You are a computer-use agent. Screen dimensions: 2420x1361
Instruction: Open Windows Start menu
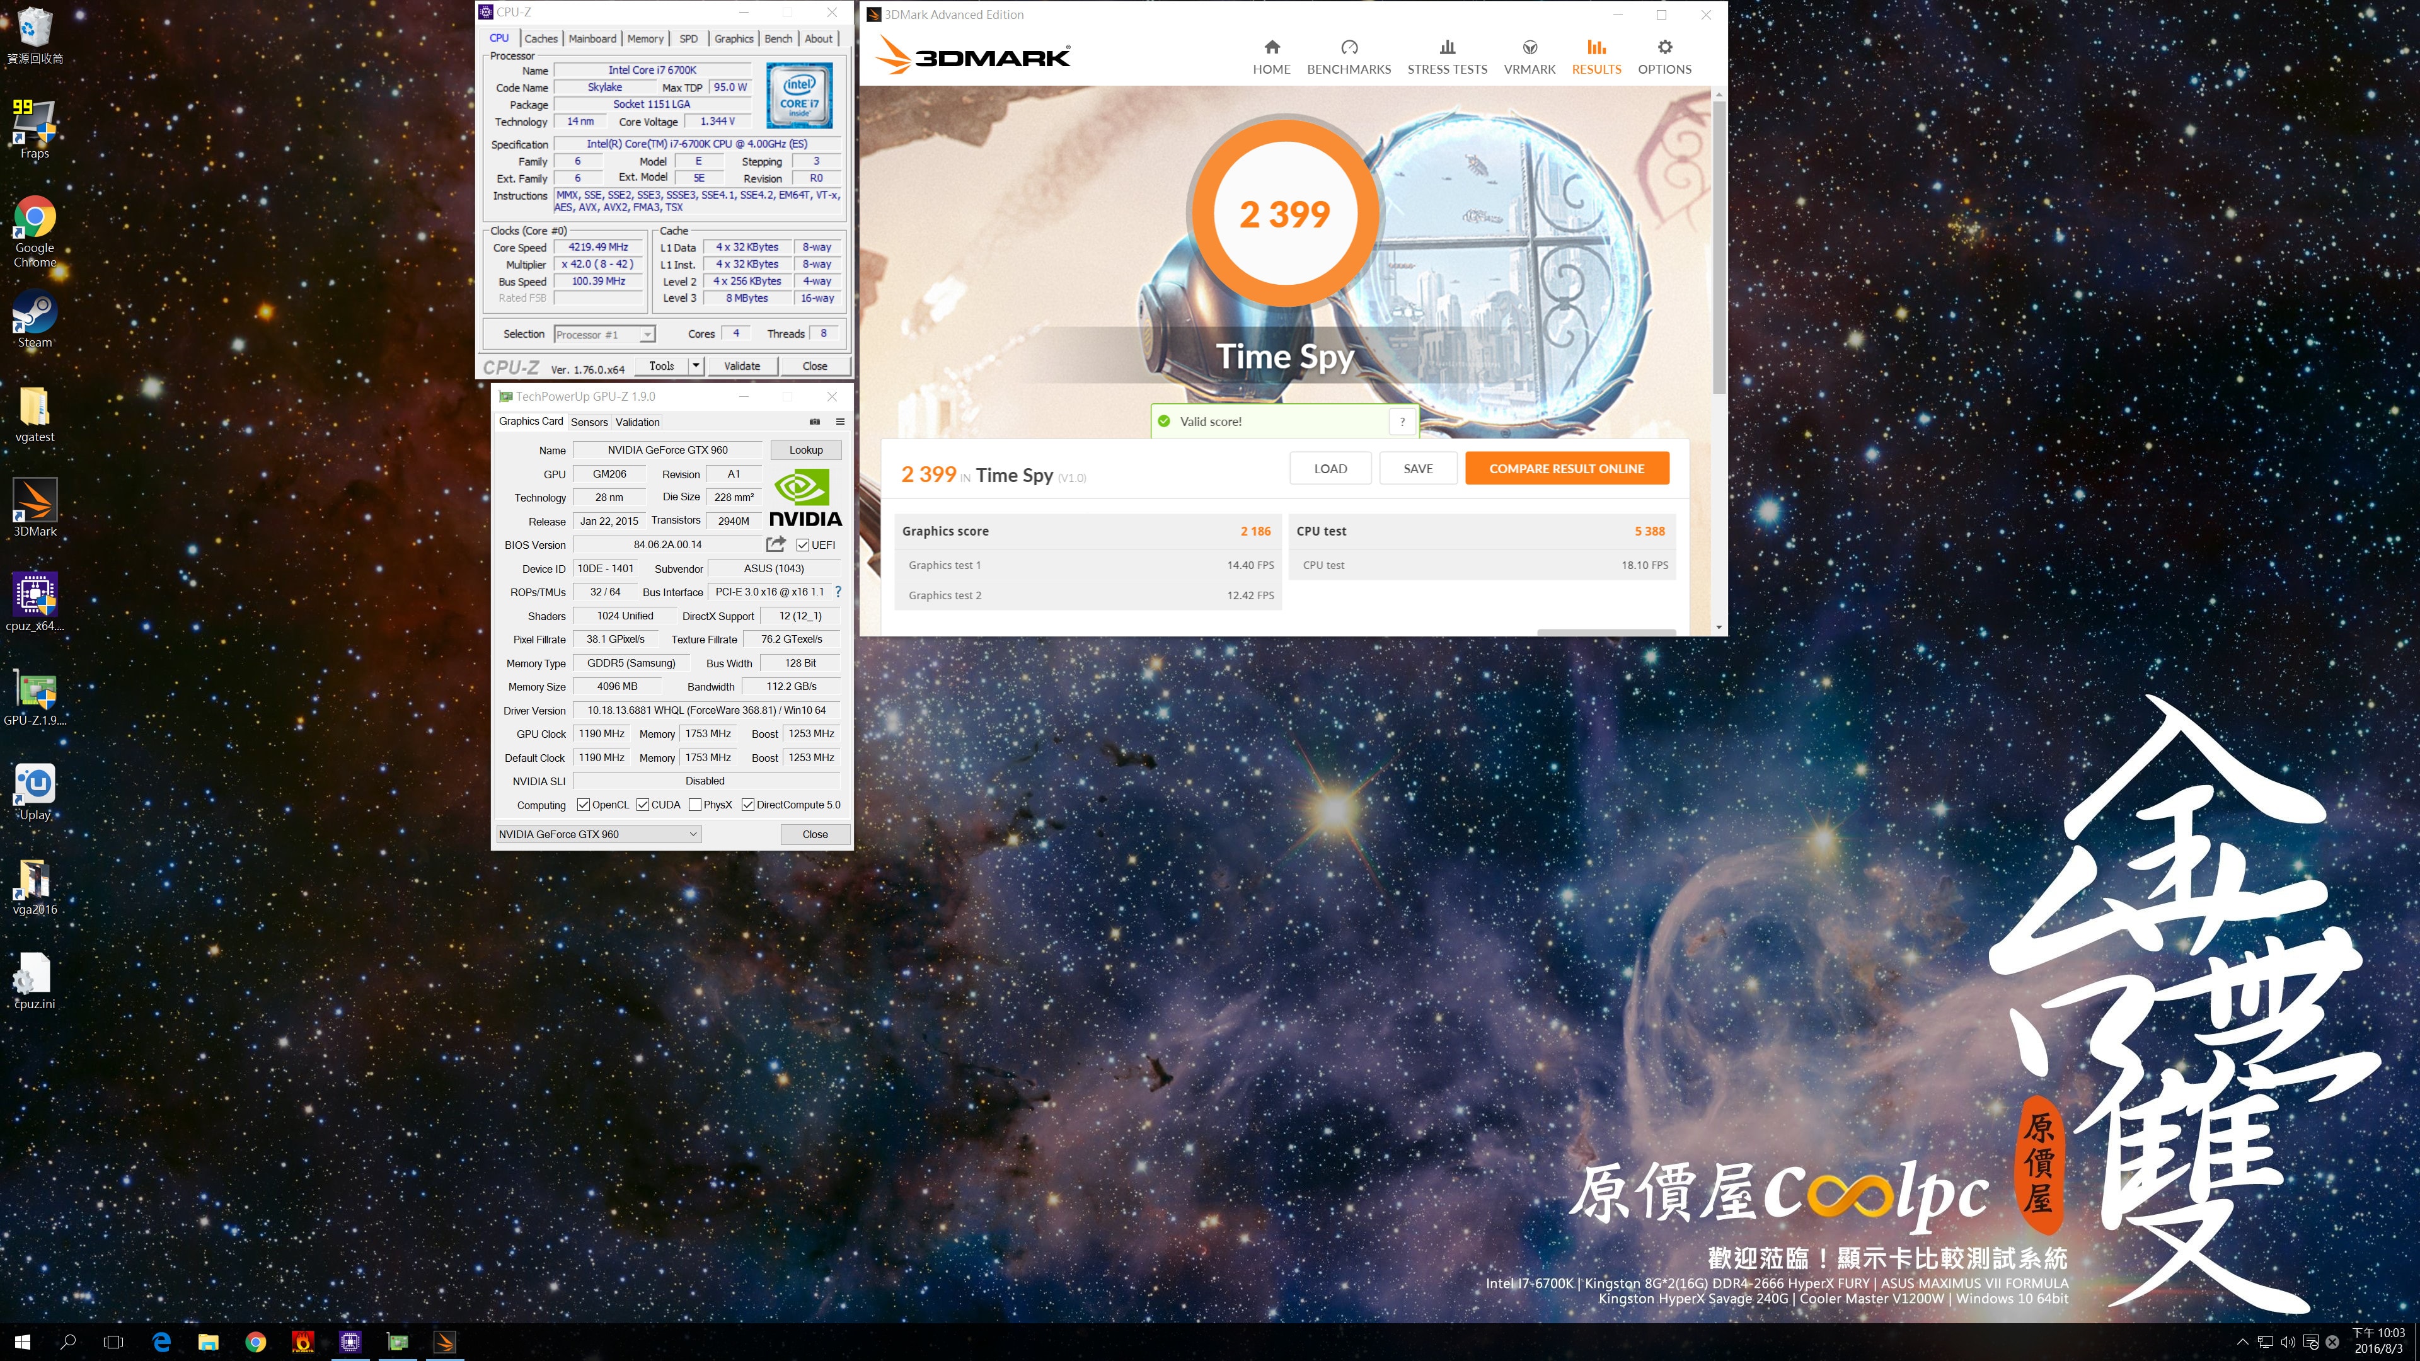23,1342
